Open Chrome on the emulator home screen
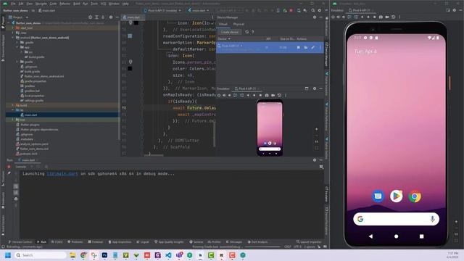The height and width of the screenshot is (261, 464). point(415,196)
